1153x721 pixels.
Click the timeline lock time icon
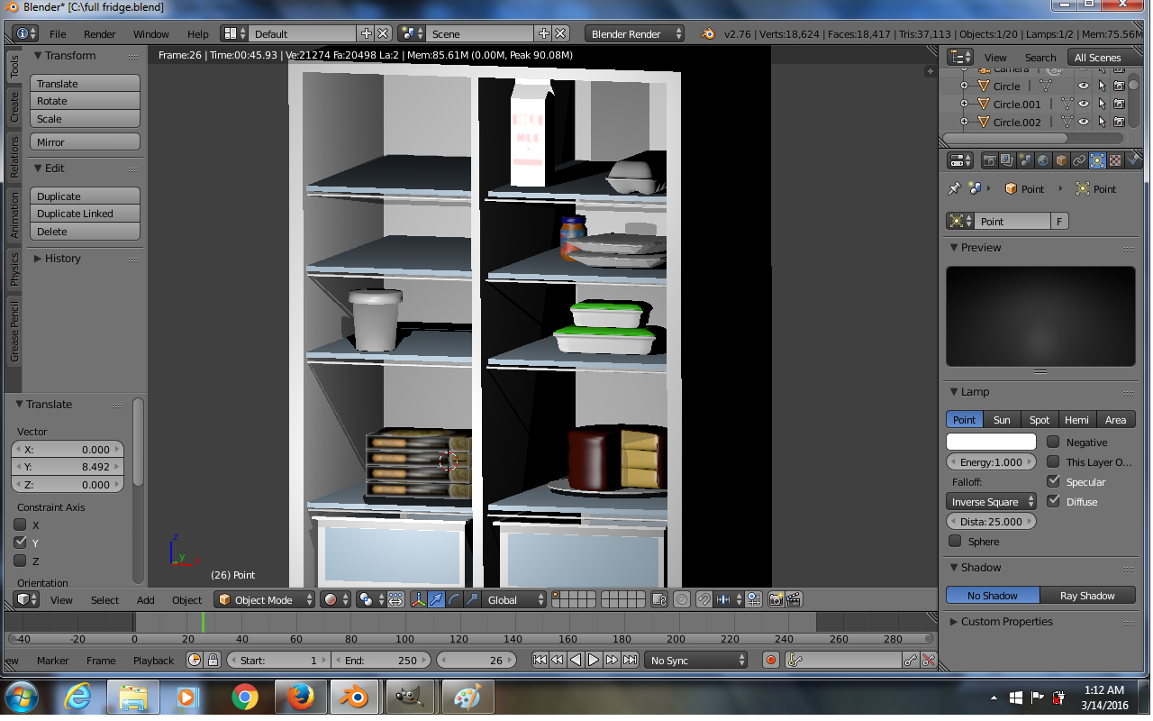(x=213, y=661)
